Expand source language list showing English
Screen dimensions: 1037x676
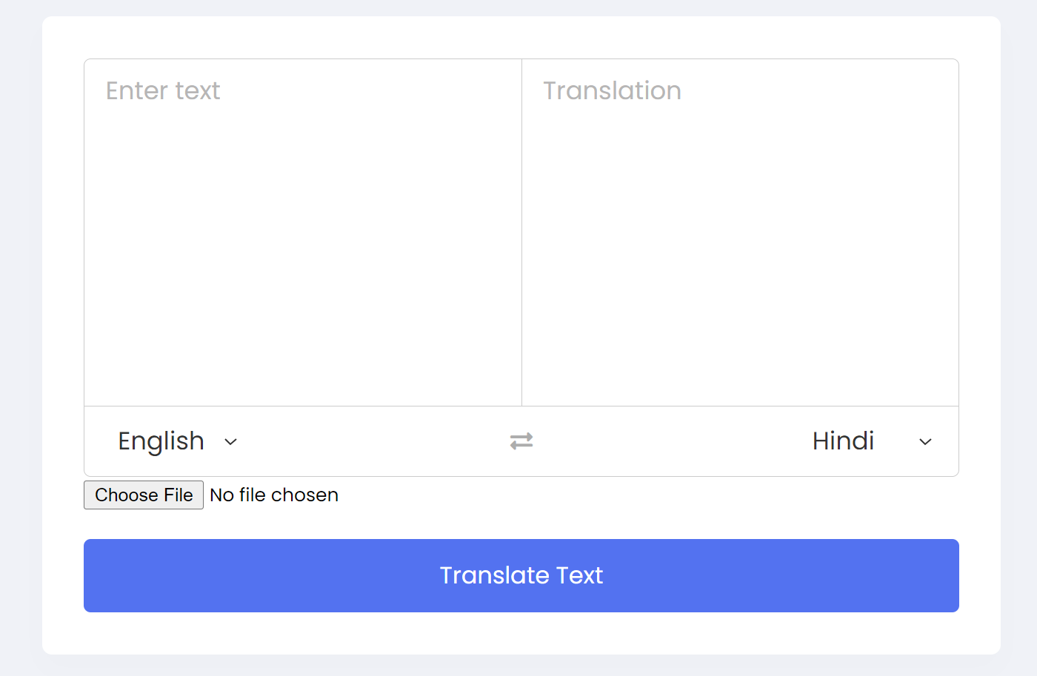(x=178, y=441)
